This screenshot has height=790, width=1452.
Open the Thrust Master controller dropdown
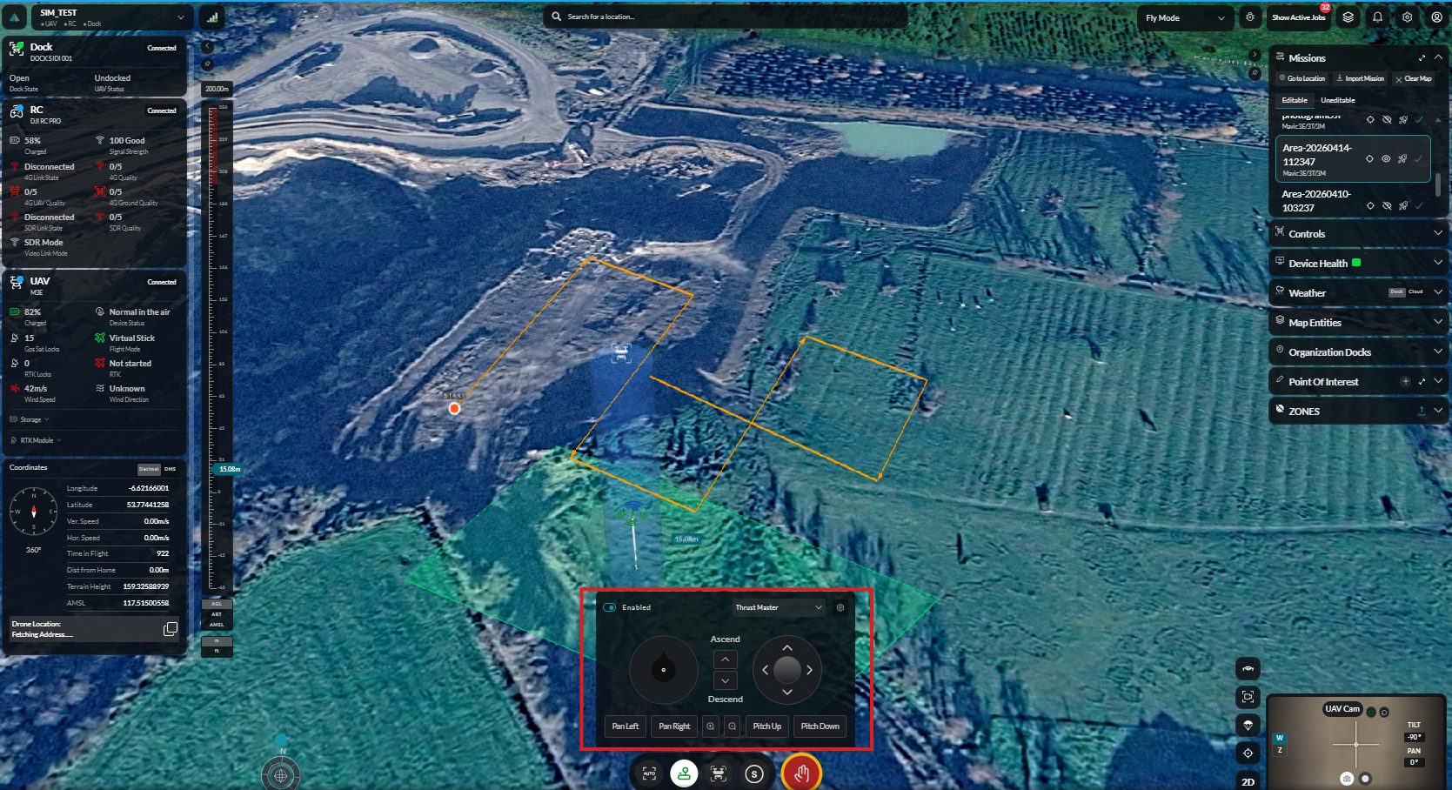point(779,607)
